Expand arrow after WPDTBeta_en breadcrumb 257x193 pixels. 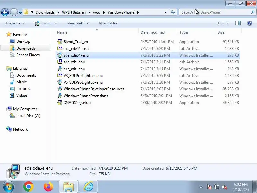click(90, 12)
